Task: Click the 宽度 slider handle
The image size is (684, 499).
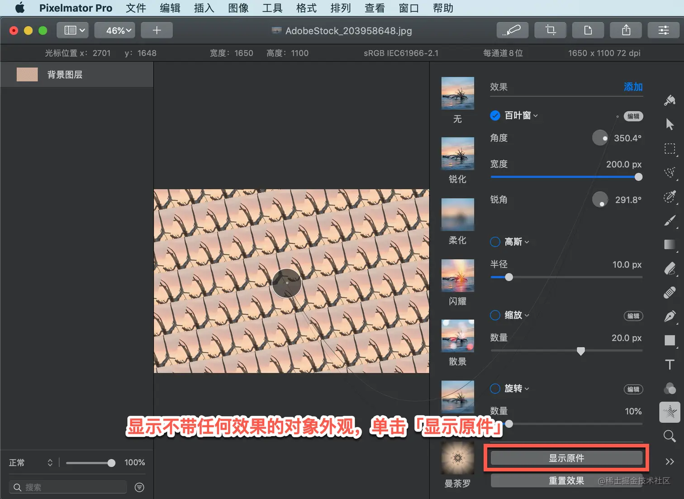Action: (638, 177)
